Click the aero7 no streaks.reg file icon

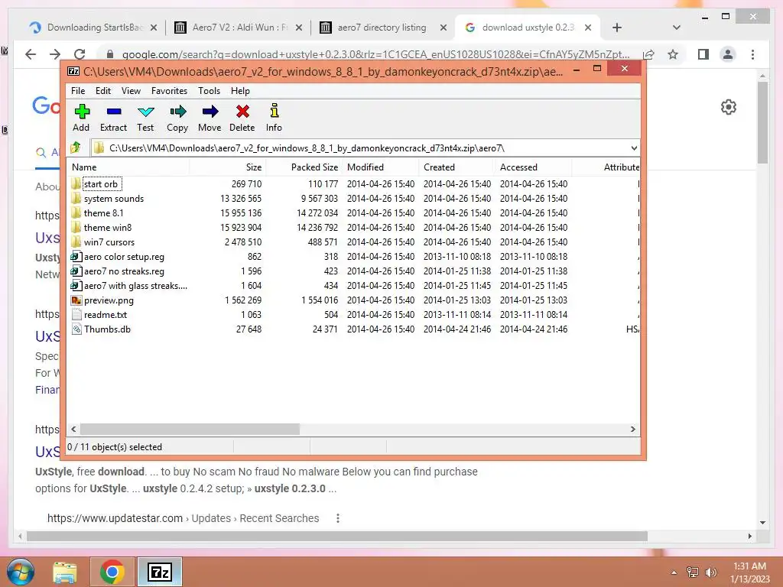[76, 271]
